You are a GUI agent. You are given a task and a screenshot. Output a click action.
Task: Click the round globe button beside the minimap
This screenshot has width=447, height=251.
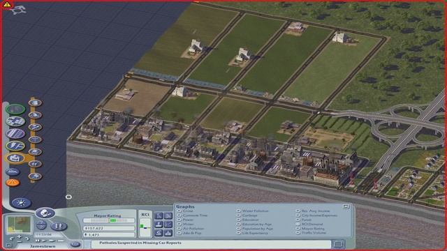pos(41,225)
